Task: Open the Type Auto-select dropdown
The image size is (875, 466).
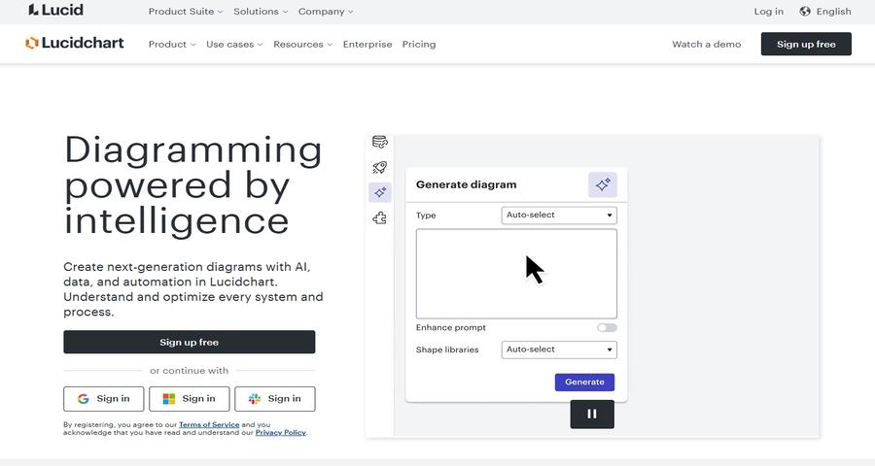Action: [559, 216]
